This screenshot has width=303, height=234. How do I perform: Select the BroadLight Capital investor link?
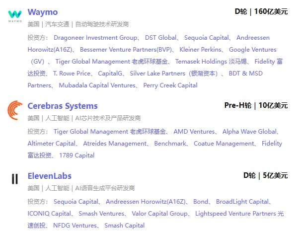(x=242, y=202)
